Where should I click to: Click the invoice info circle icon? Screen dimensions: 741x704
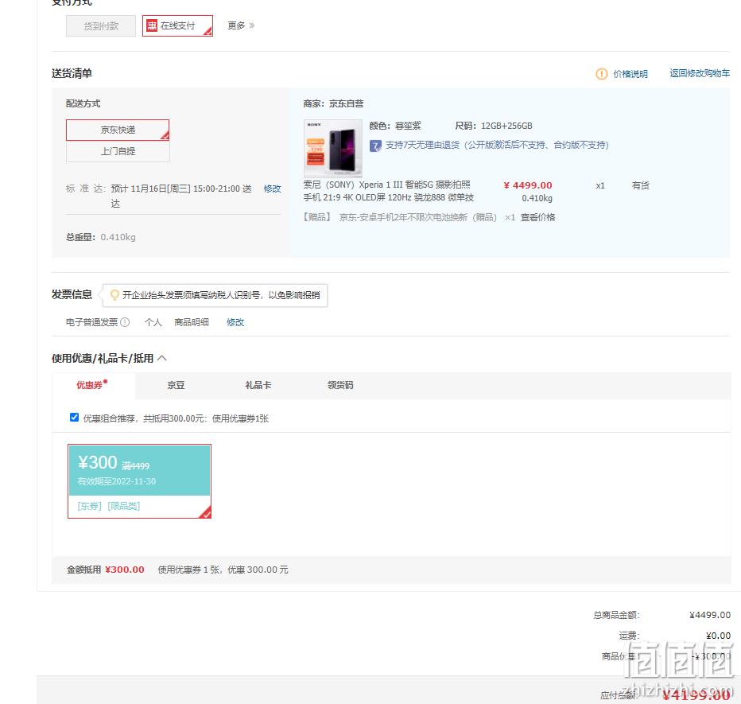[x=125, y=322]
